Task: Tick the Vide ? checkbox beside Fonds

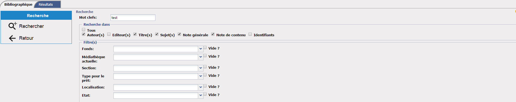Action: pos(205,47)
